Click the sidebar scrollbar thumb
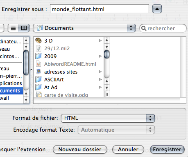Image resolution: width=188 pixels, height=157 pixels. coord(26,63)
